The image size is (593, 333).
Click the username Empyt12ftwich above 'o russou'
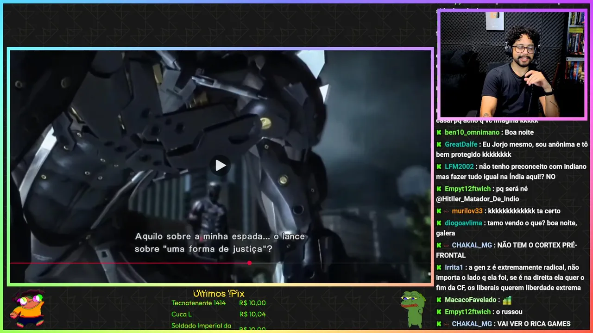tap(467, 312)
